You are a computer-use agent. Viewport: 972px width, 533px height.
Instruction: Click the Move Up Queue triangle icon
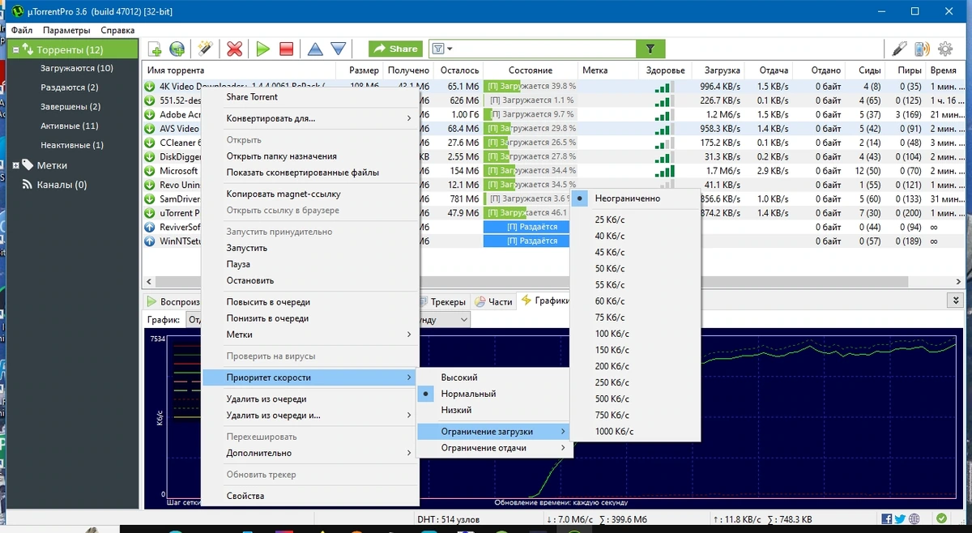pyautogui.click(x=315, y=49)
